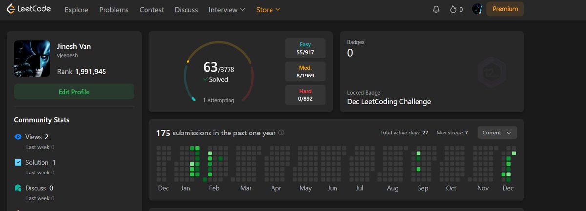The image size is (586, 211).
Task: Click the solved progress ring
Action: [219, 72]
